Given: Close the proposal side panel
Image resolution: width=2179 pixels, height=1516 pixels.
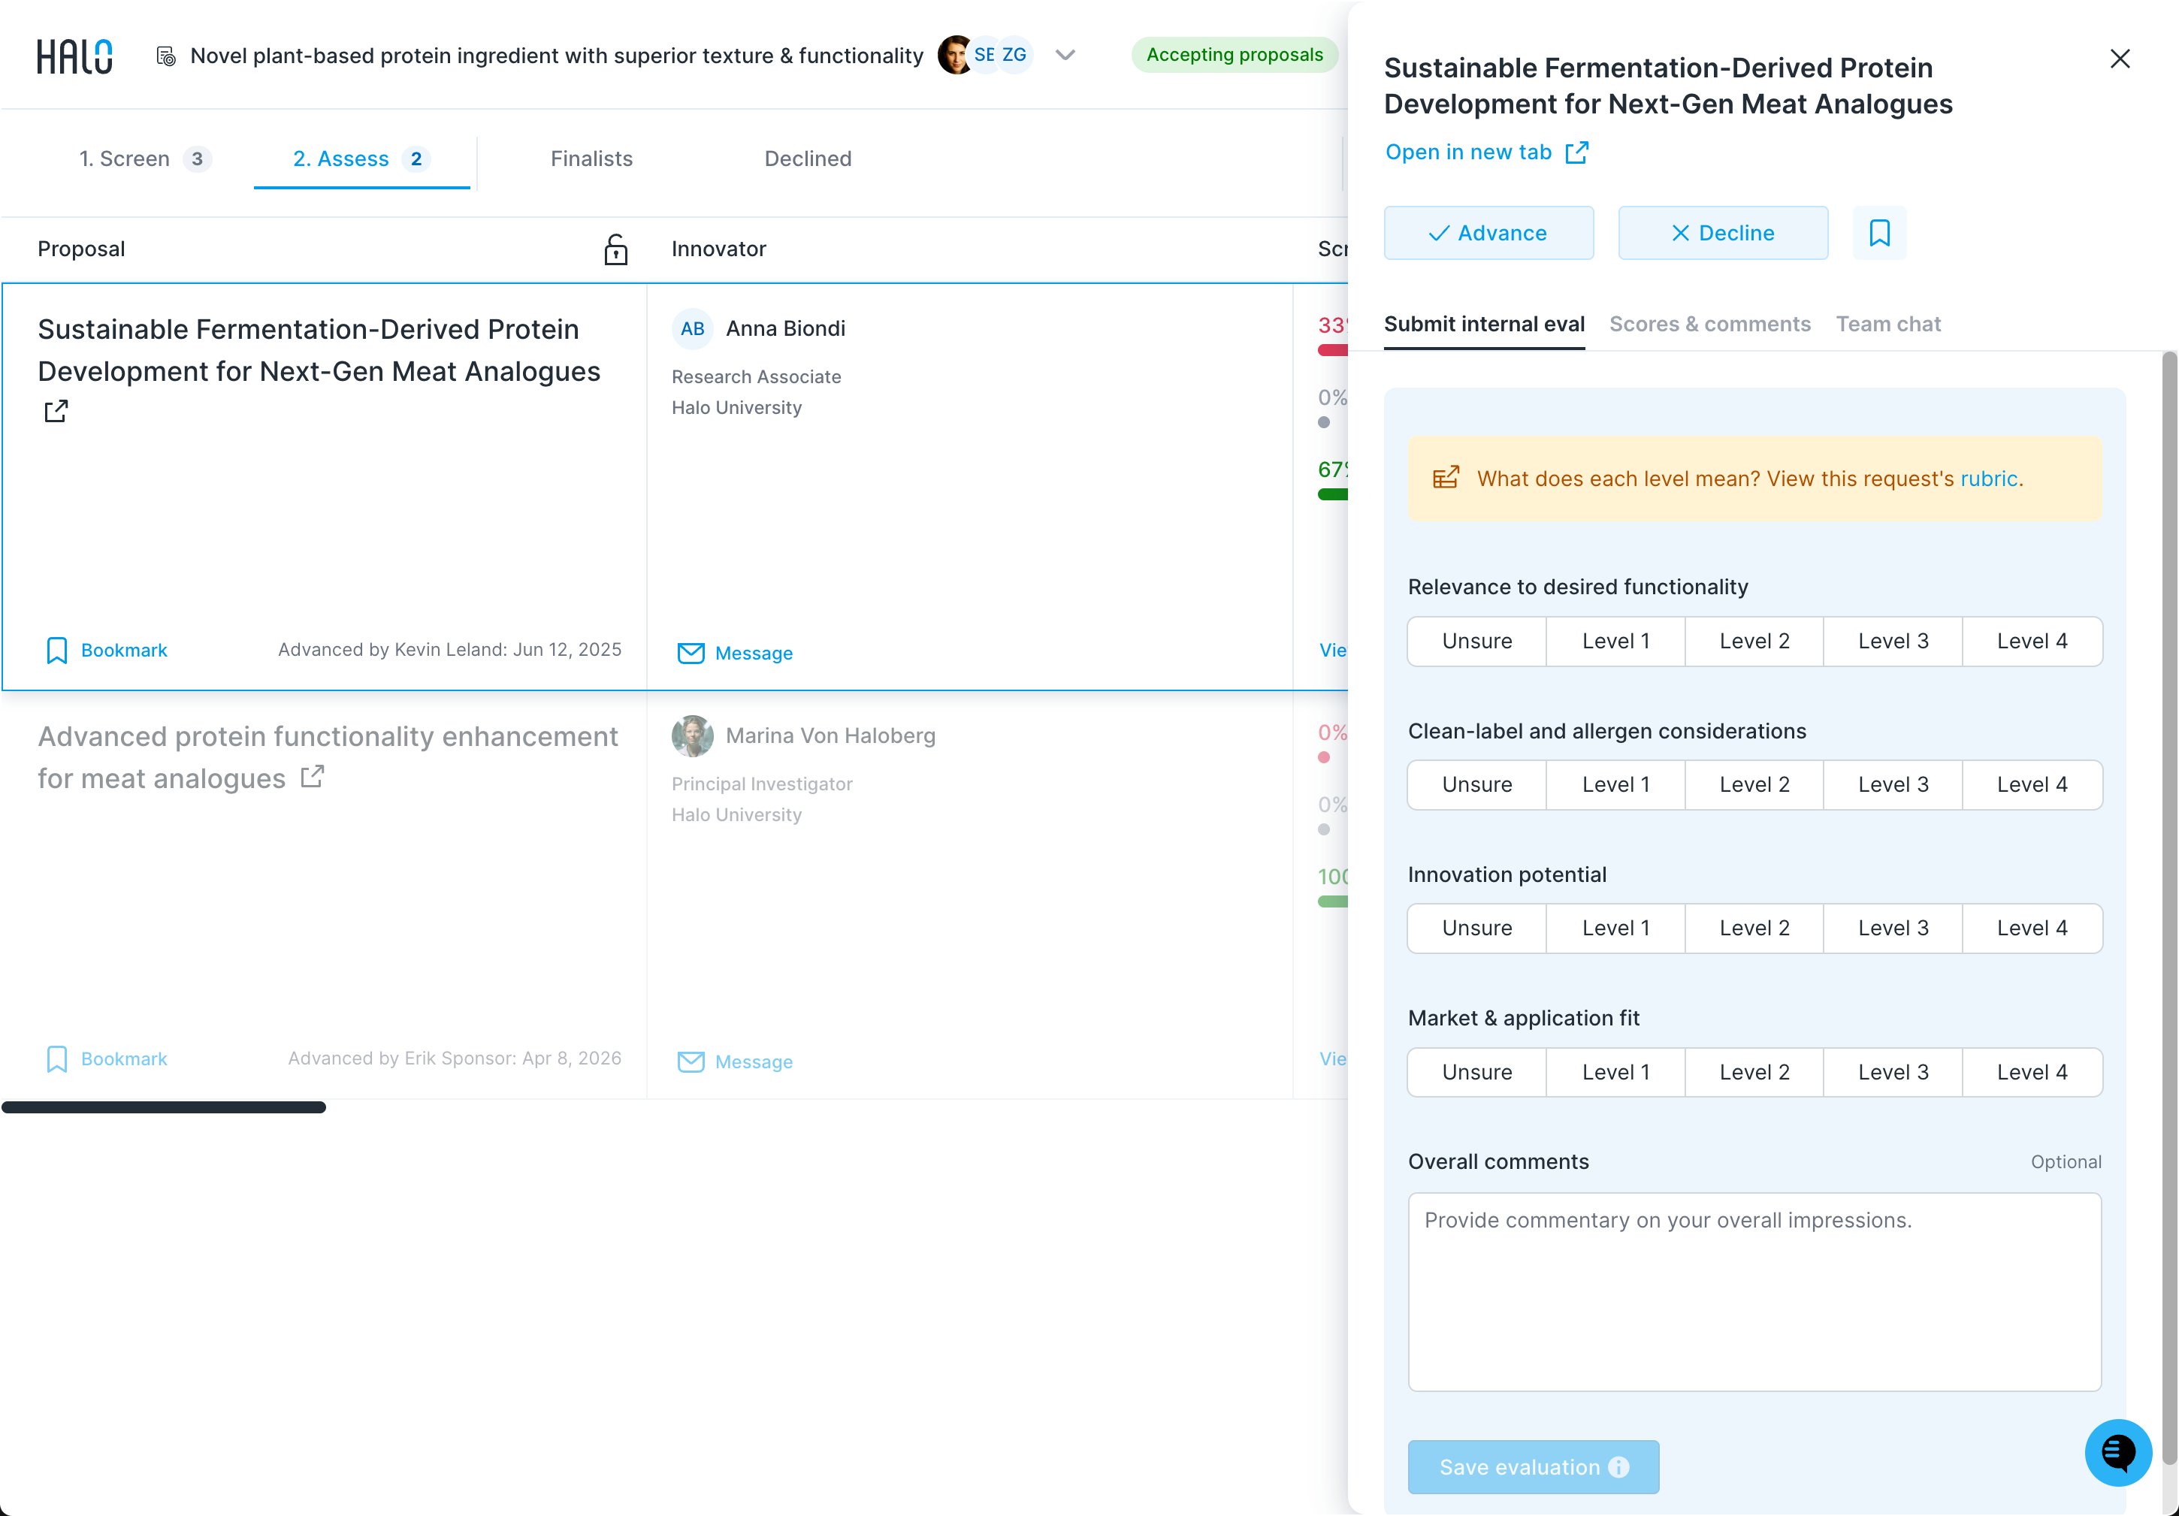Looking at the screenshot, I should (x=2119, y=59).
